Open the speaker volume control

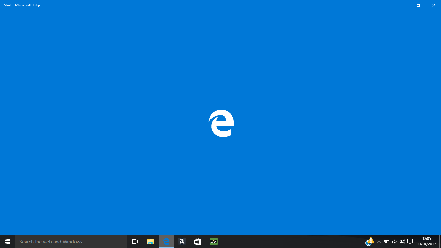(x=402, y=242)
